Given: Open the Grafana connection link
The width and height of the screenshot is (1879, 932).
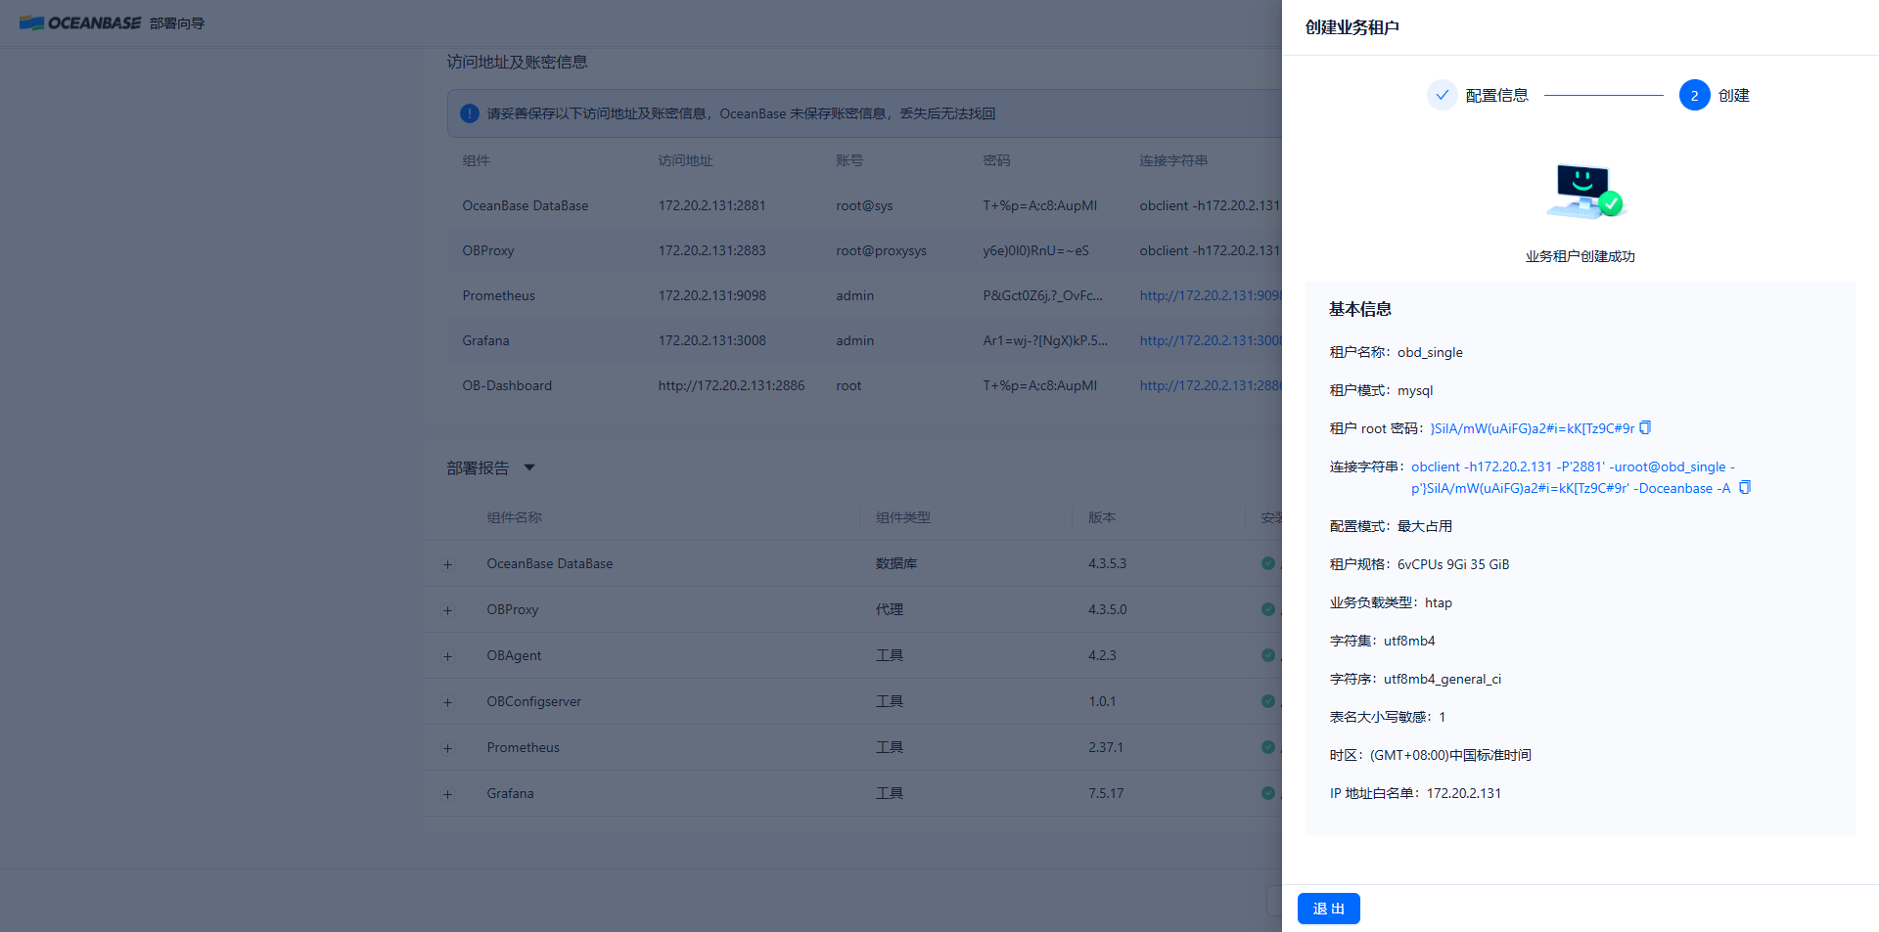Looking at the screenshot, I should pyautogui.click(x=1211, y=340).
